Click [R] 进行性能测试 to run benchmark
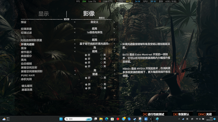 (x=154, y=114)
